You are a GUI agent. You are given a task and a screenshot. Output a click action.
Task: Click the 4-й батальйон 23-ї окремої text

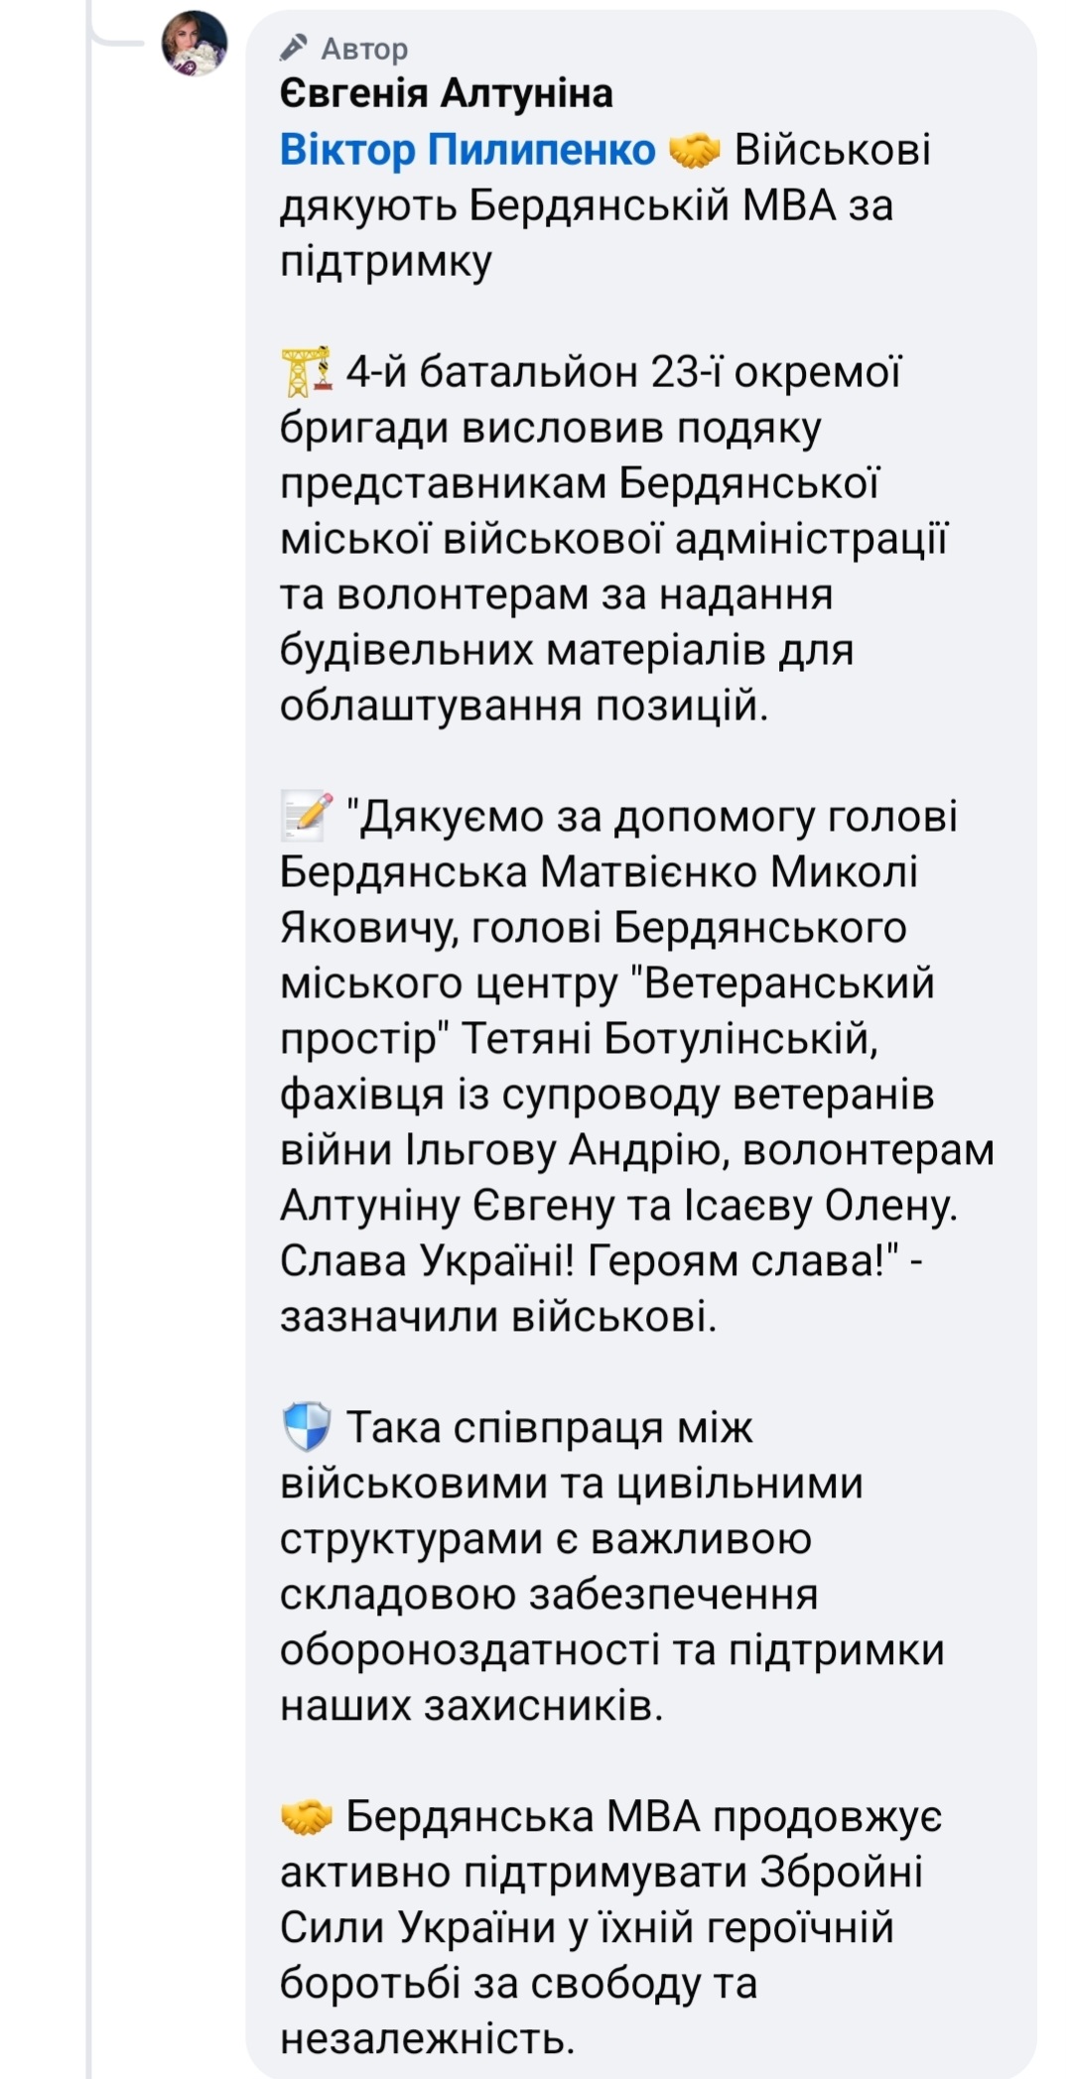pos(623,372)
